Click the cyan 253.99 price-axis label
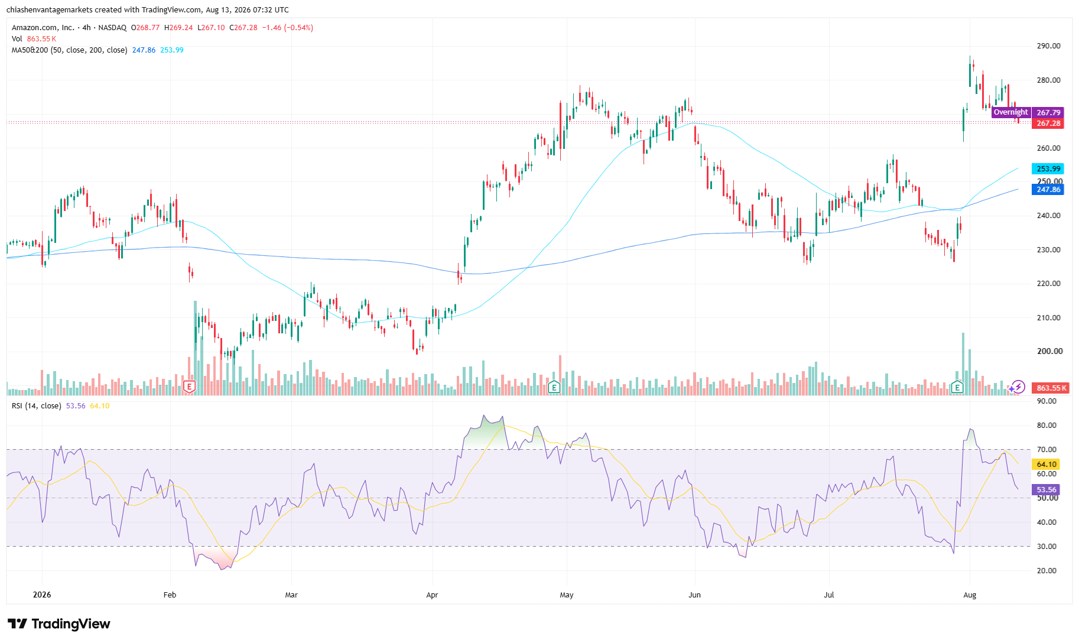The image size is (1079, 643). tap(1048, 169)
